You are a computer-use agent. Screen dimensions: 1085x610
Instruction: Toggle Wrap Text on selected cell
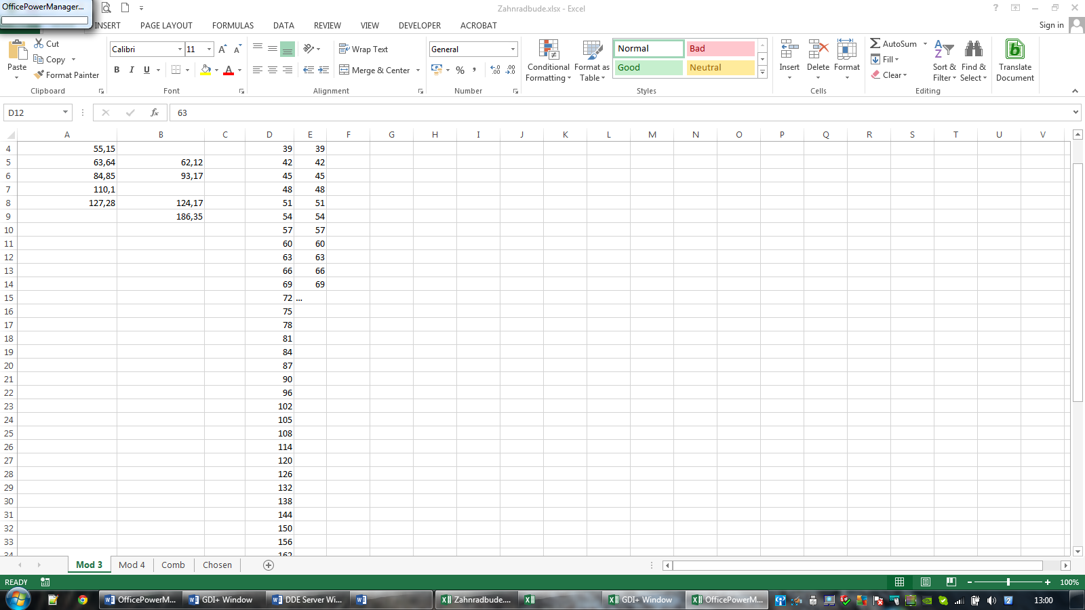click(363, 49)
